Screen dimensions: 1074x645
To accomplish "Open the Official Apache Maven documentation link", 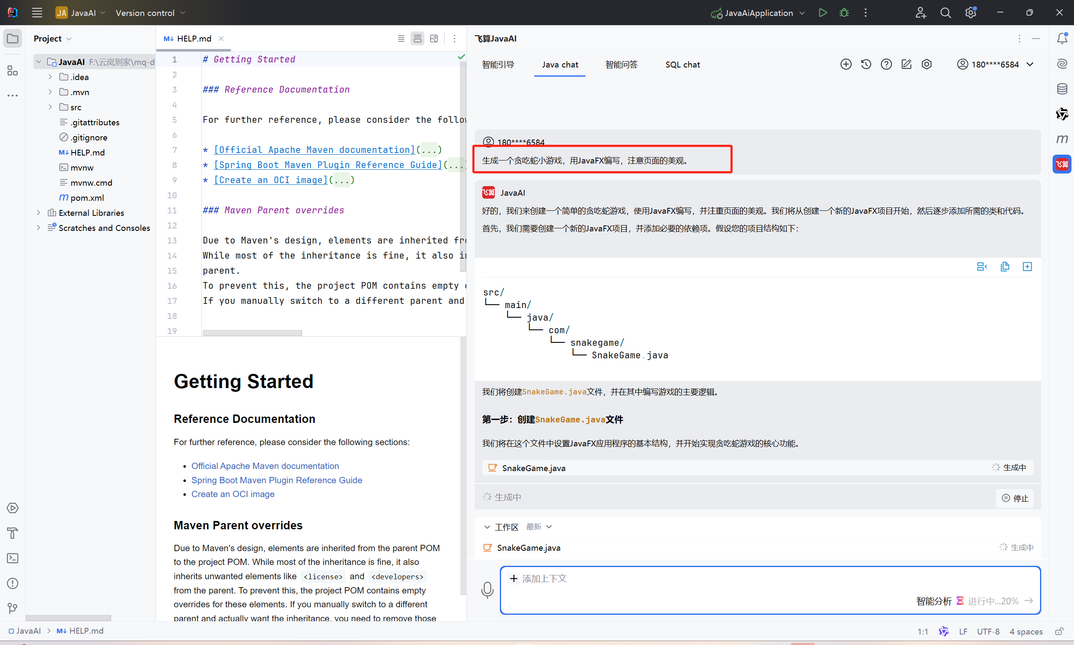I will (264, 466).
